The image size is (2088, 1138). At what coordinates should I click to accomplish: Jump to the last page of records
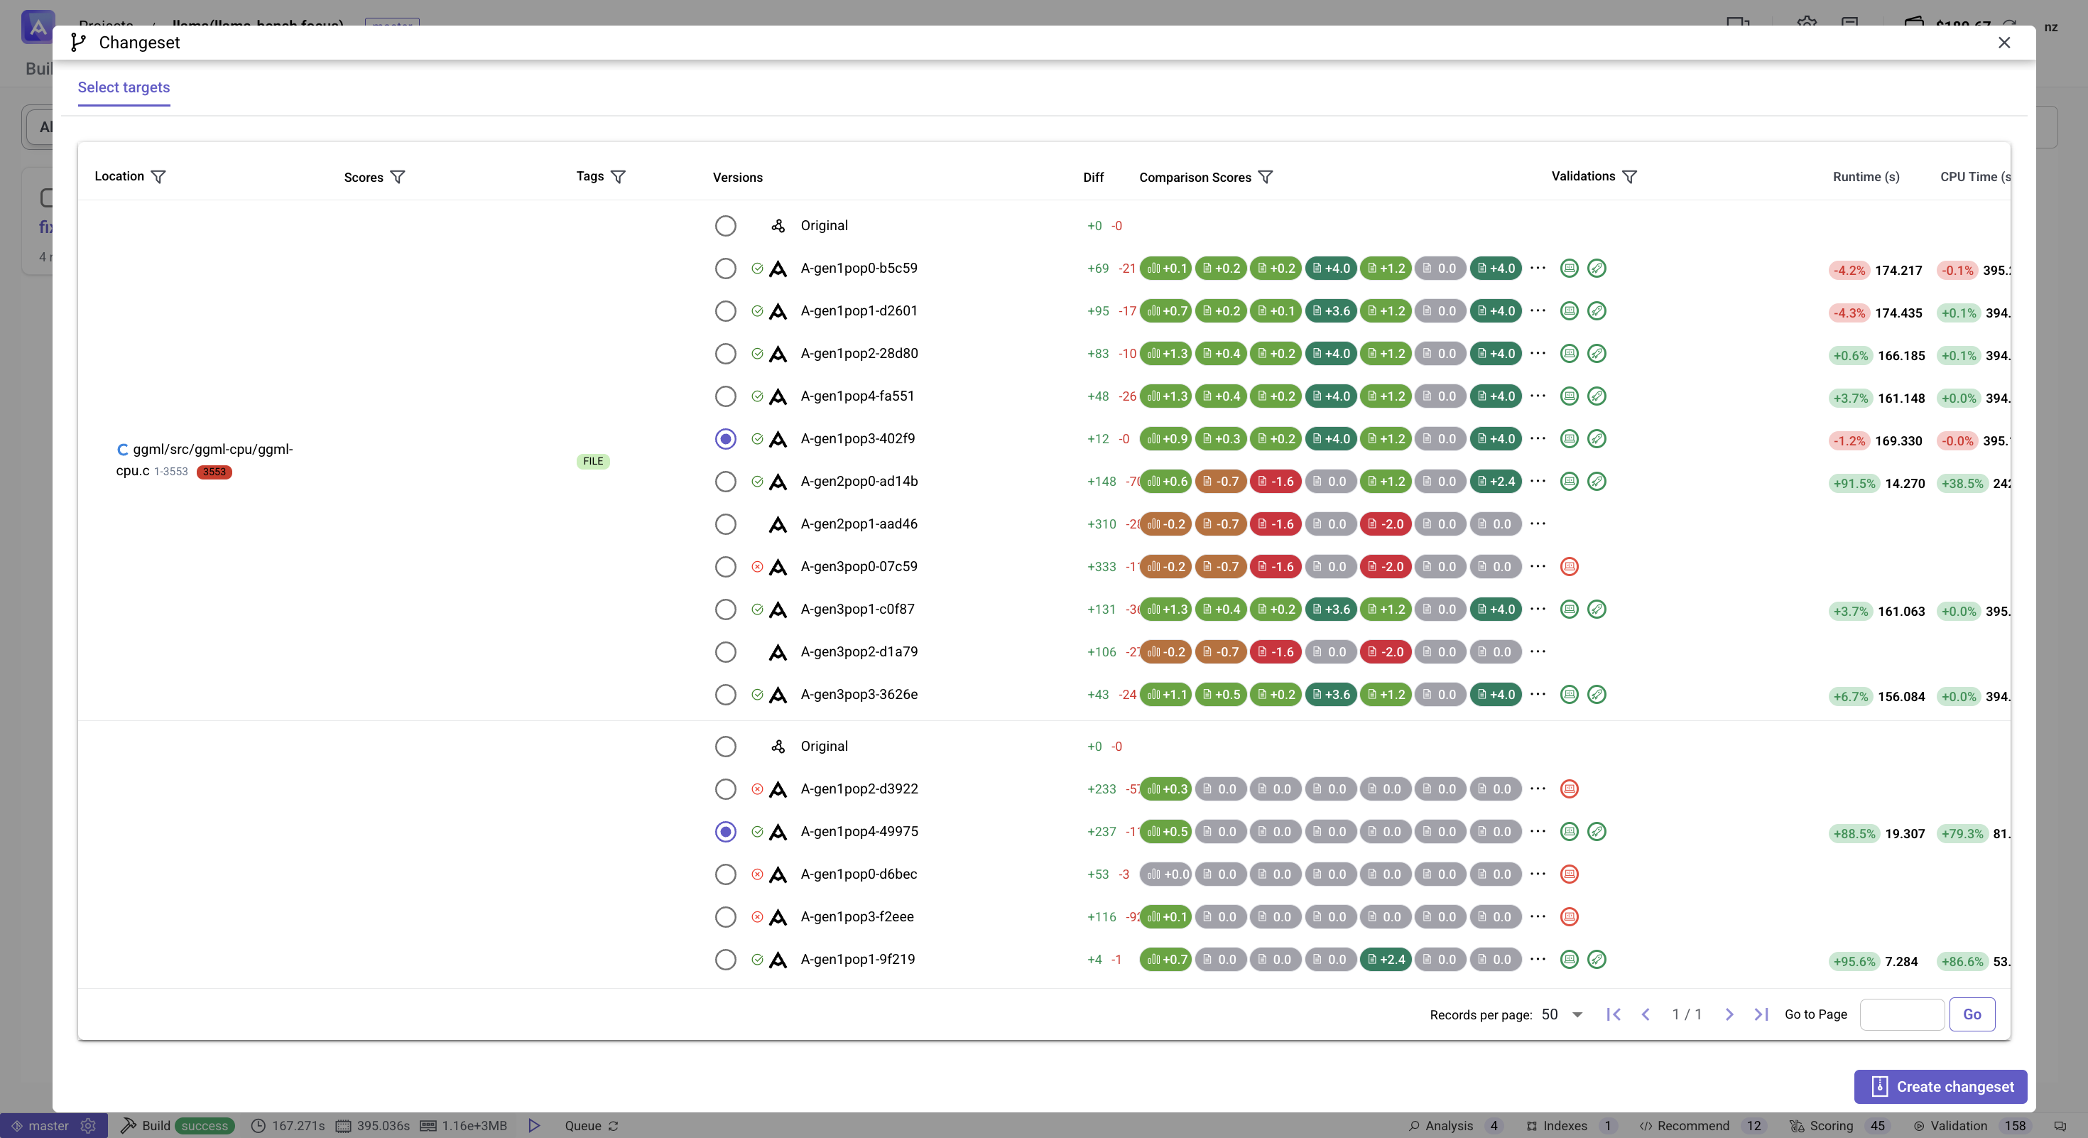click(1761, 1014)
